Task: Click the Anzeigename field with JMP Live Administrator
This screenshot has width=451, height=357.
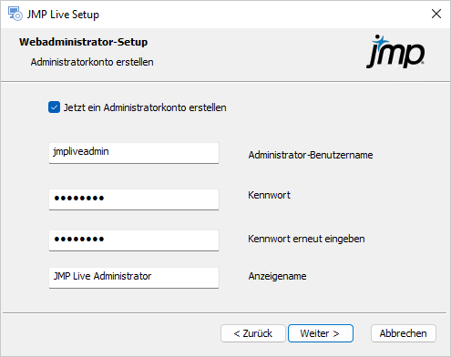Action: [134, 278]
